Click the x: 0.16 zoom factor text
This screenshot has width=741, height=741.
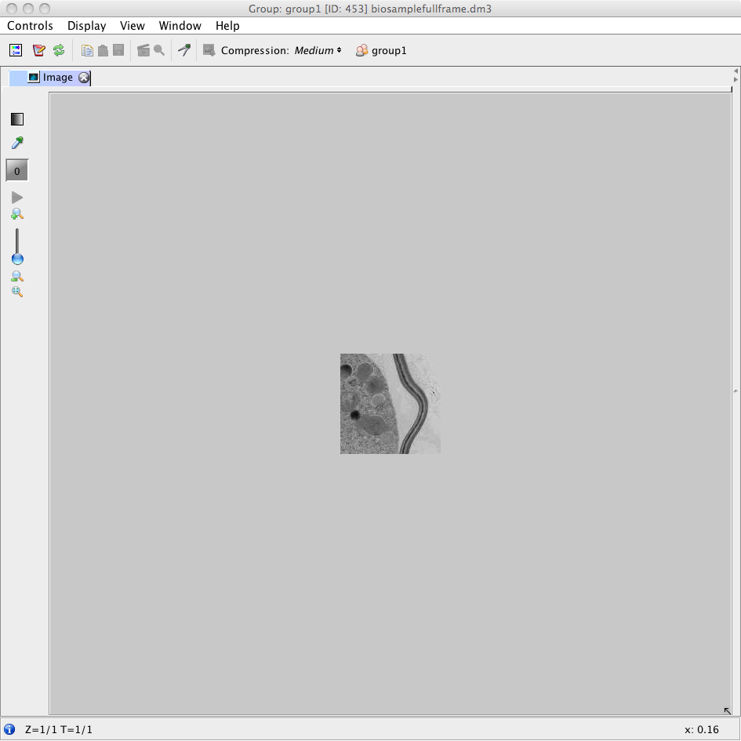(701, 730)
